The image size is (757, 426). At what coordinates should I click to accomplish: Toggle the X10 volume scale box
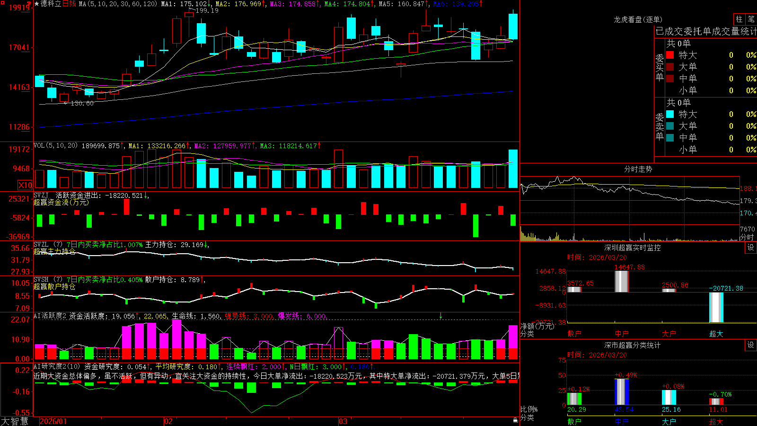point(25,185)
